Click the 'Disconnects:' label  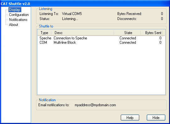pos(127,19)
